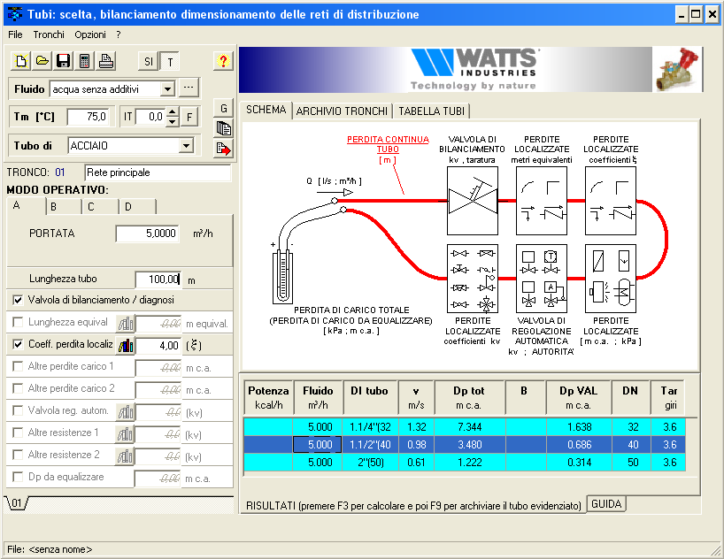724x559 pixels.
Task: Open the GUIDA tab
Action: (x=606, y=504)
